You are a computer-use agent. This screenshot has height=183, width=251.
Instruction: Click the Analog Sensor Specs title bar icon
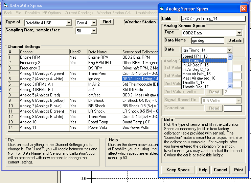tap(162, 9)
